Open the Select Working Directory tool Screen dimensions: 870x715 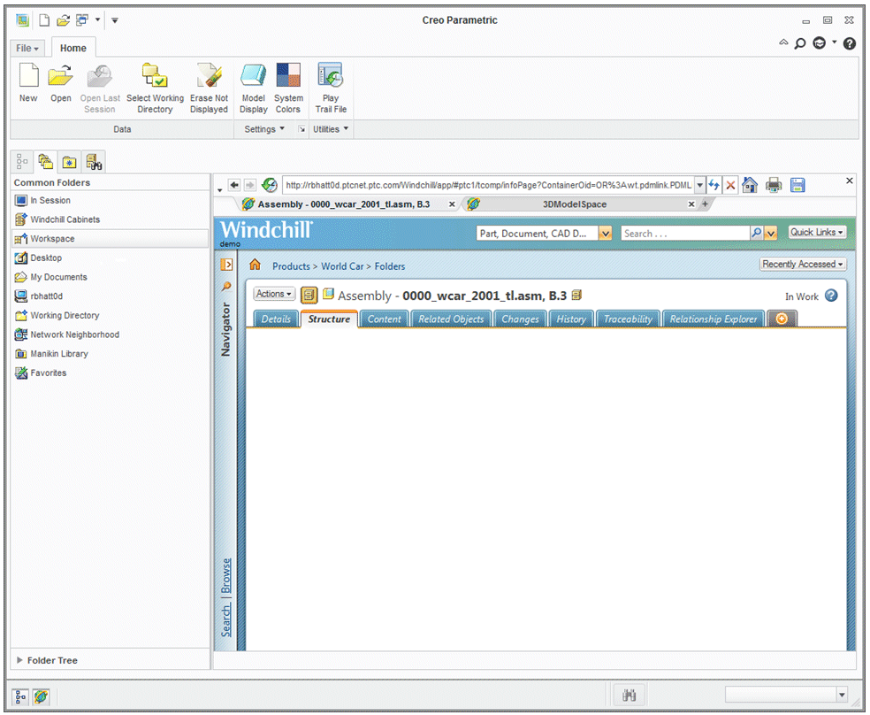pos(156,86)
